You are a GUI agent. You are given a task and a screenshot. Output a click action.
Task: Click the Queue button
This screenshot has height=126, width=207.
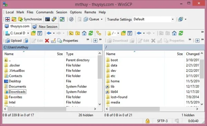click(x=91, y=19)
